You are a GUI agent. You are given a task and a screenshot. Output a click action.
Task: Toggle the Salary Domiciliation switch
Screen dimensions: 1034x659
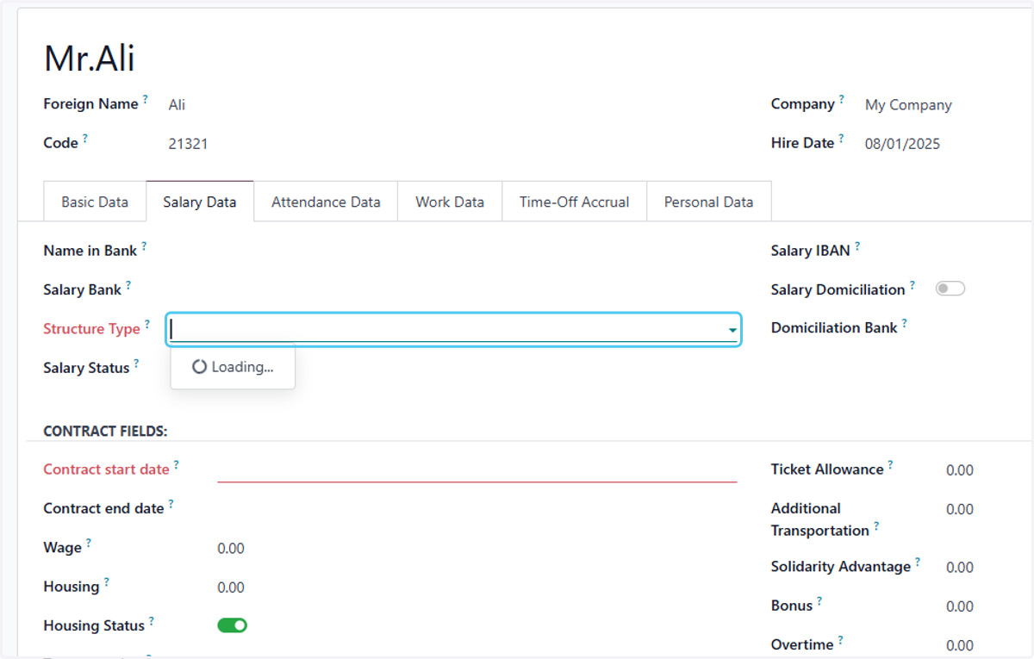tap(950, 289)
